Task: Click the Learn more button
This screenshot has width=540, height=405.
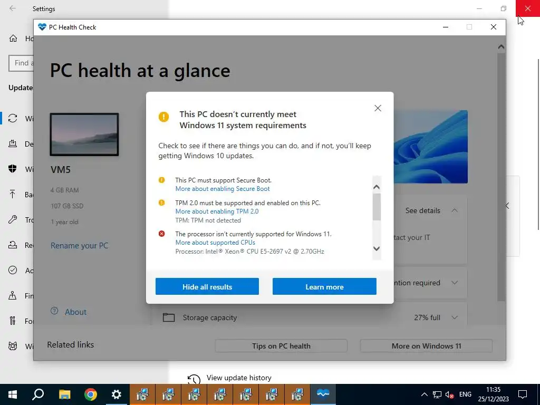Action: point(324,286)
